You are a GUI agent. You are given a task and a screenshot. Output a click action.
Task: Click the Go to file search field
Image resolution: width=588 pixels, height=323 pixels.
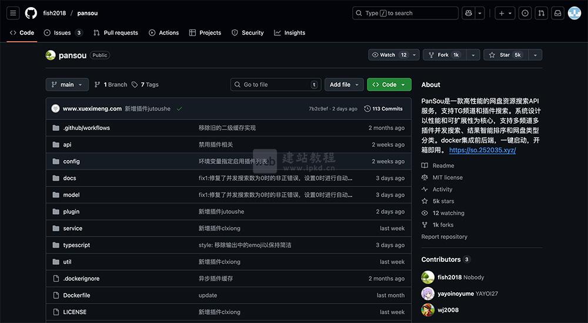point(276,84)
